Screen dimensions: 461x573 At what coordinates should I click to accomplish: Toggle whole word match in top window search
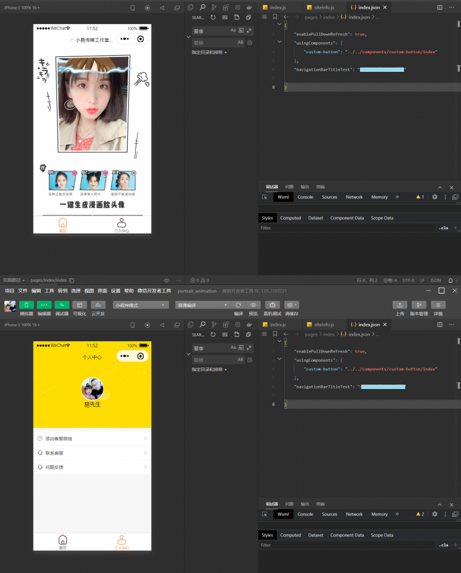(241, 30)
